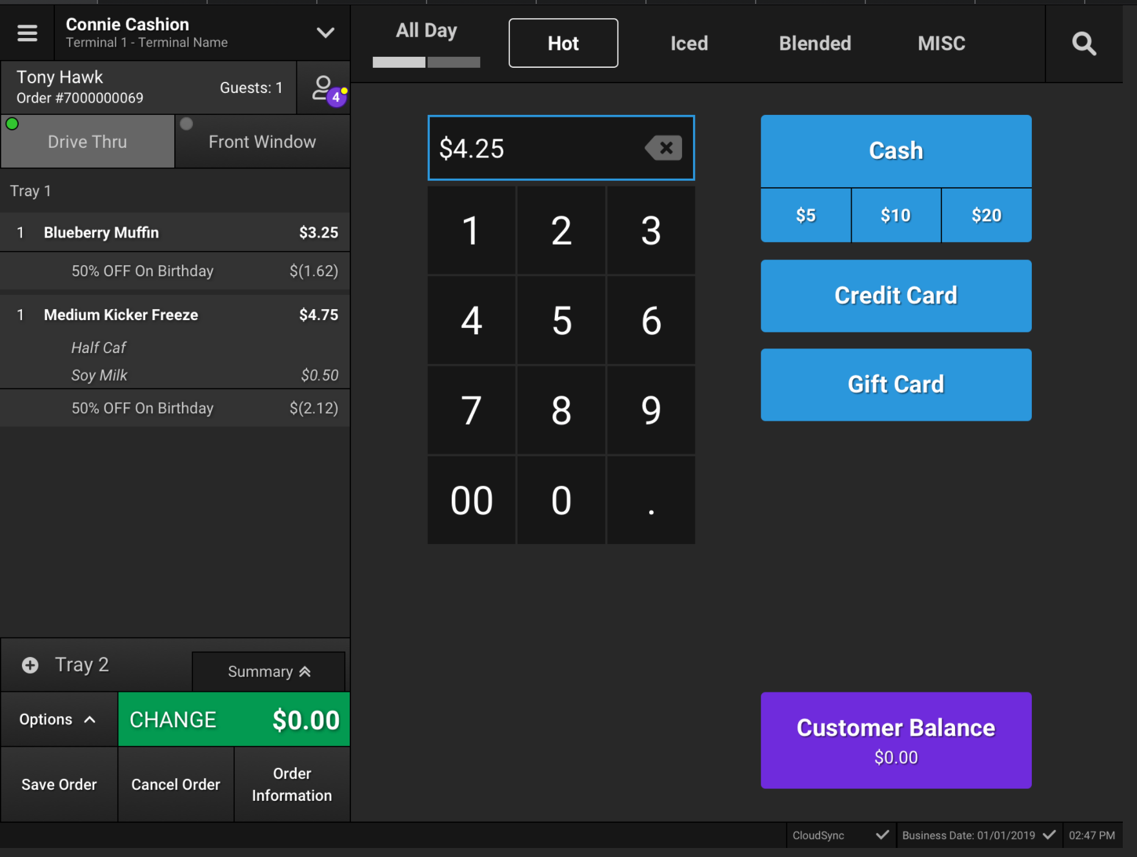Open the terminal dropdown next to Connie Cashion

click(326, 32)
